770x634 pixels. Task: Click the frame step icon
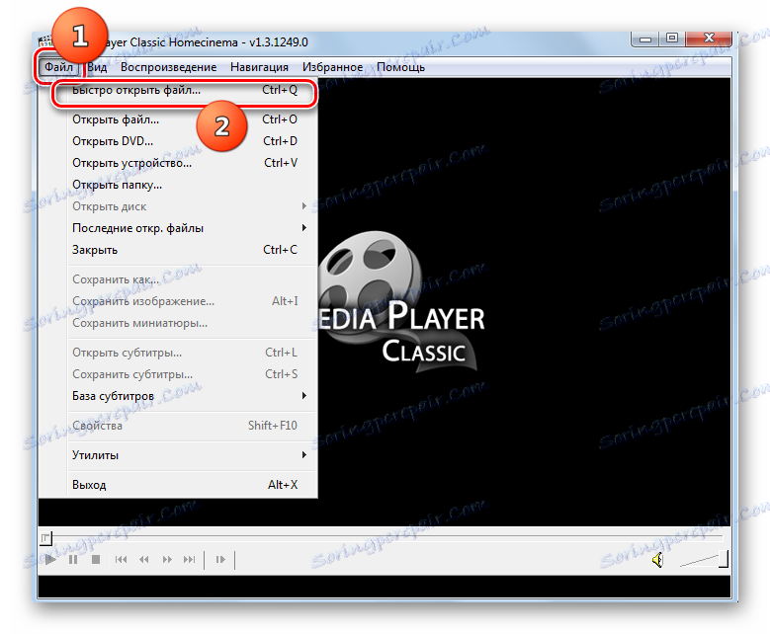[220, 559]
